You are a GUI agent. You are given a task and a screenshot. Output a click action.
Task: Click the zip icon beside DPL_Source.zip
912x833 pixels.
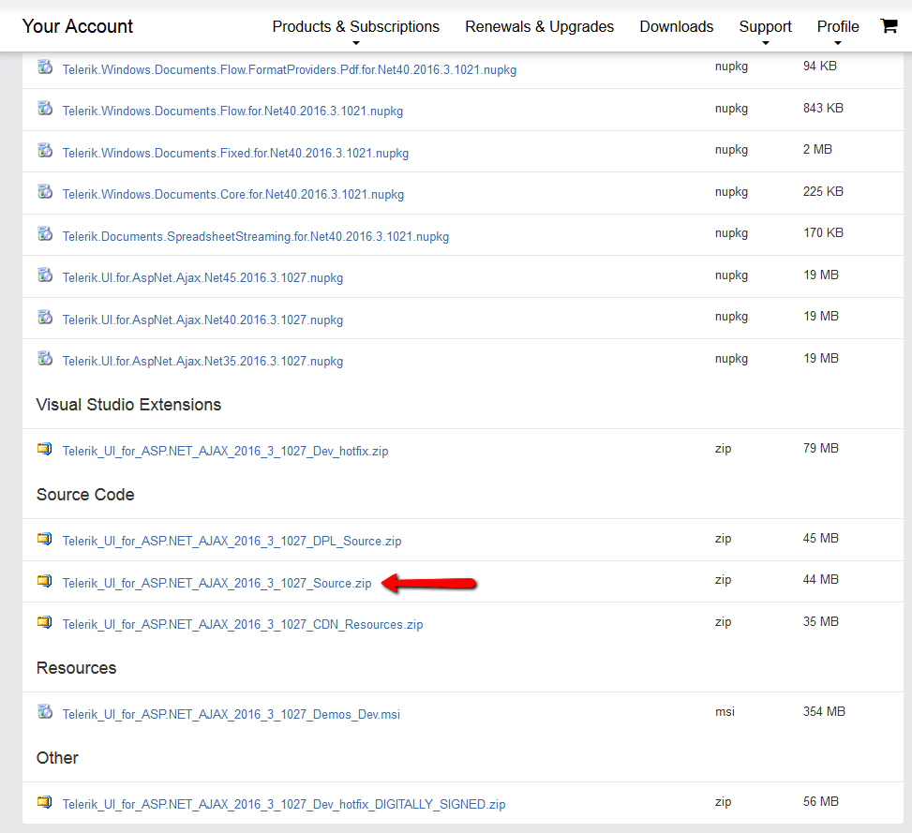[45, 539]
